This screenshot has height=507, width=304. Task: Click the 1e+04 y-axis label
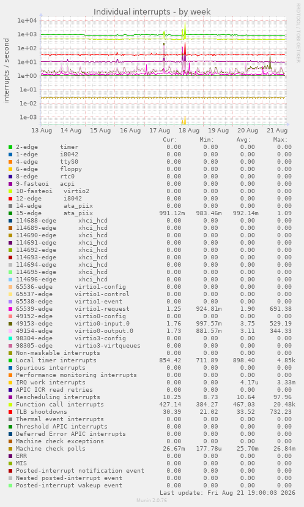[x=28, y=20]
